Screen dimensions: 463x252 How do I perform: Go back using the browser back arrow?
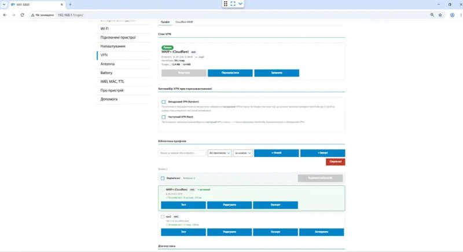click(x=5, y=14)
